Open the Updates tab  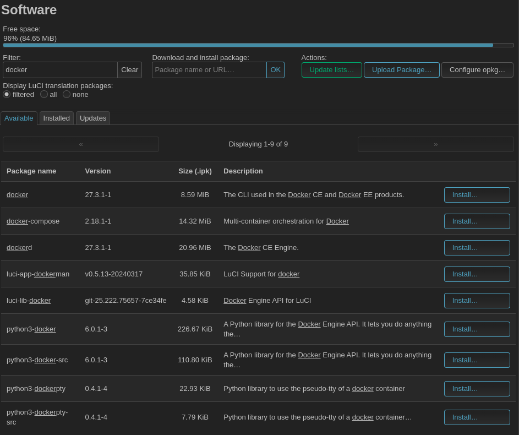(x=93, y=118)
